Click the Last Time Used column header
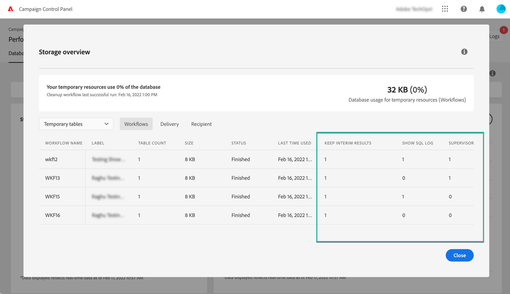Viewport: 510px width, 294px height. coord(295,143)
